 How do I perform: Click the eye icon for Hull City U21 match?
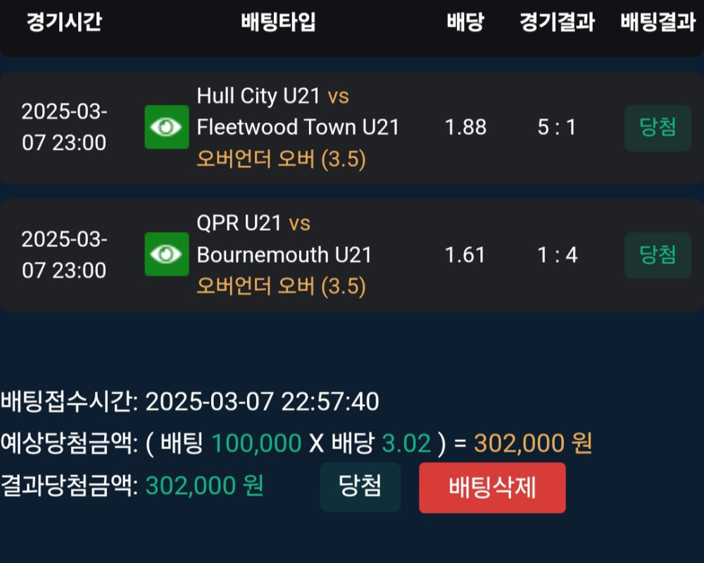click(x=167, y=127)
